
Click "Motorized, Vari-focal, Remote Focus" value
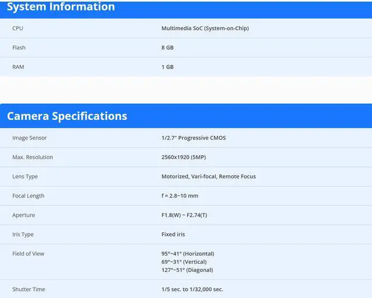click(209, 177)
